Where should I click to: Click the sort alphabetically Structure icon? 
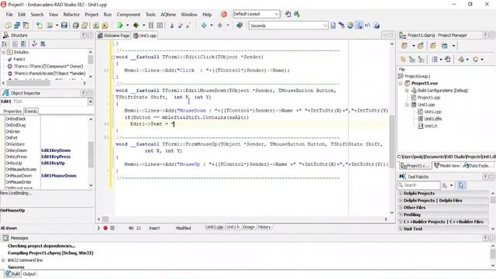coord(5,44)
